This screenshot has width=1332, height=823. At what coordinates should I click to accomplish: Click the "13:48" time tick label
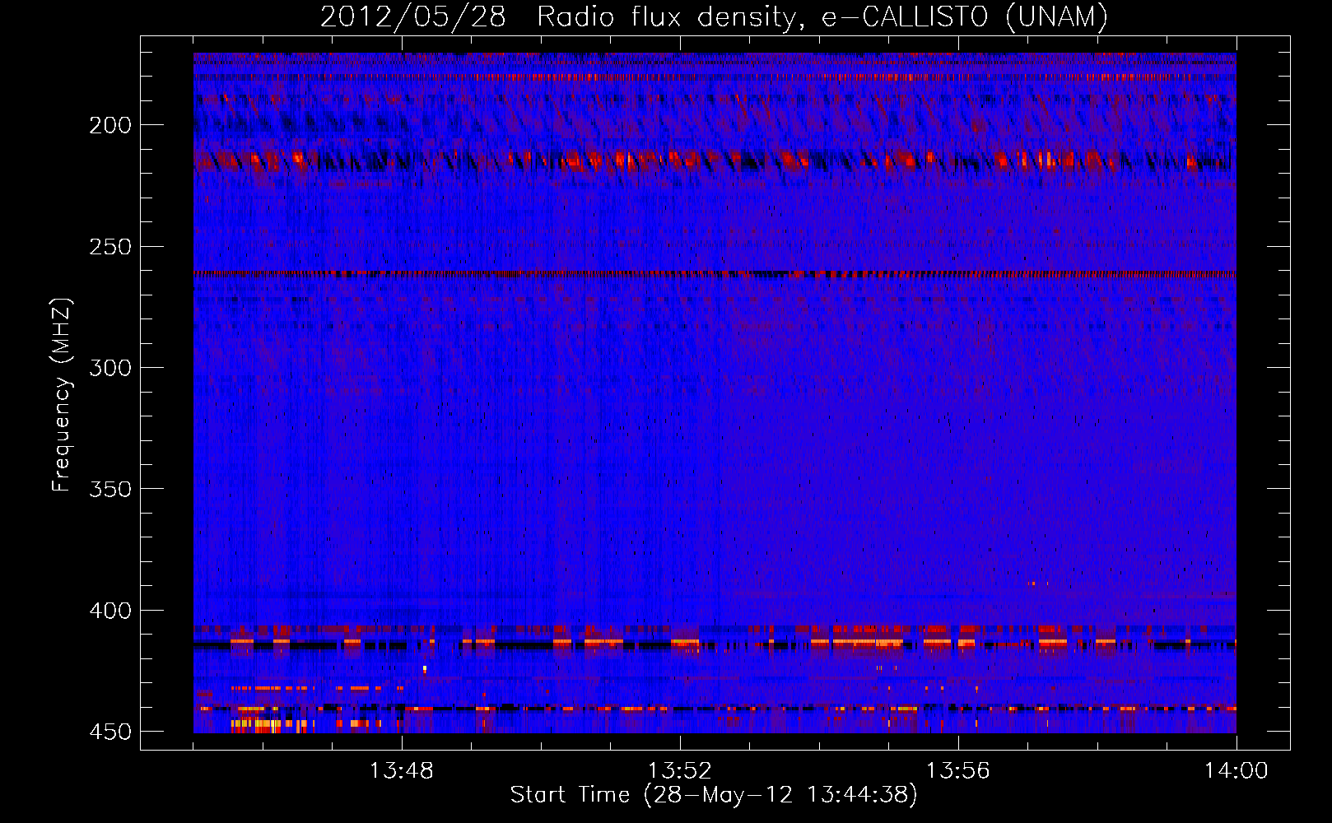[x=401, y=771]
